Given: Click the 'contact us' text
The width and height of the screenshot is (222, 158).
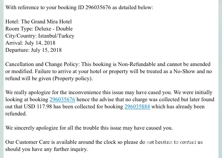Looking at the screenshot, I should click(x=191, y=142).
